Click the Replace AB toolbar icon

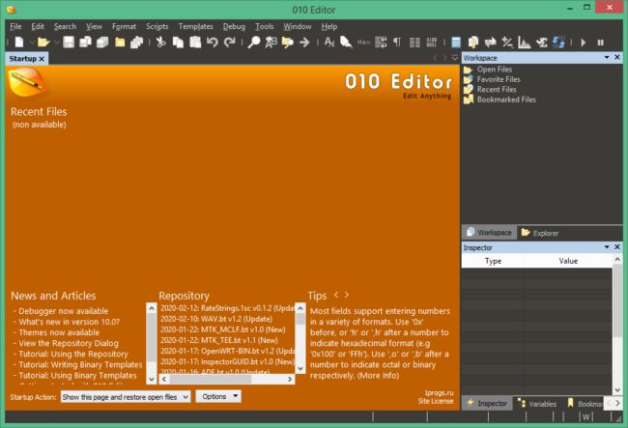tap(271, 43)
